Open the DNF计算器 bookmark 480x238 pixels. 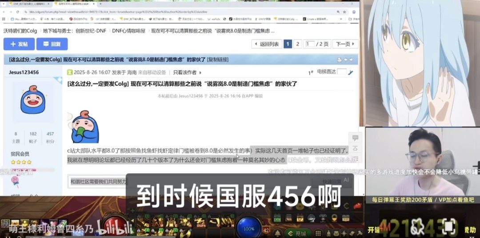point(264,19)
